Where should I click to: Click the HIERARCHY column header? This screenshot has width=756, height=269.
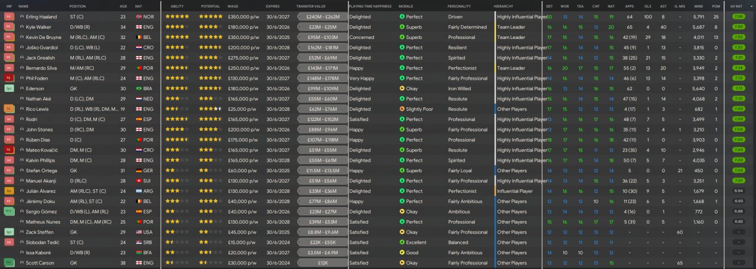tap(503, 6)
